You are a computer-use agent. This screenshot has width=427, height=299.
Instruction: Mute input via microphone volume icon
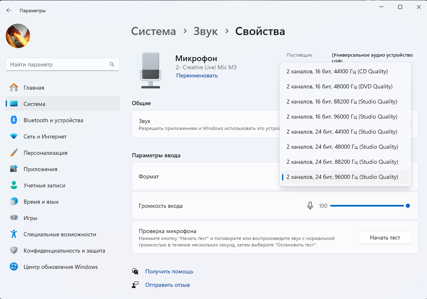pos(310,206)
